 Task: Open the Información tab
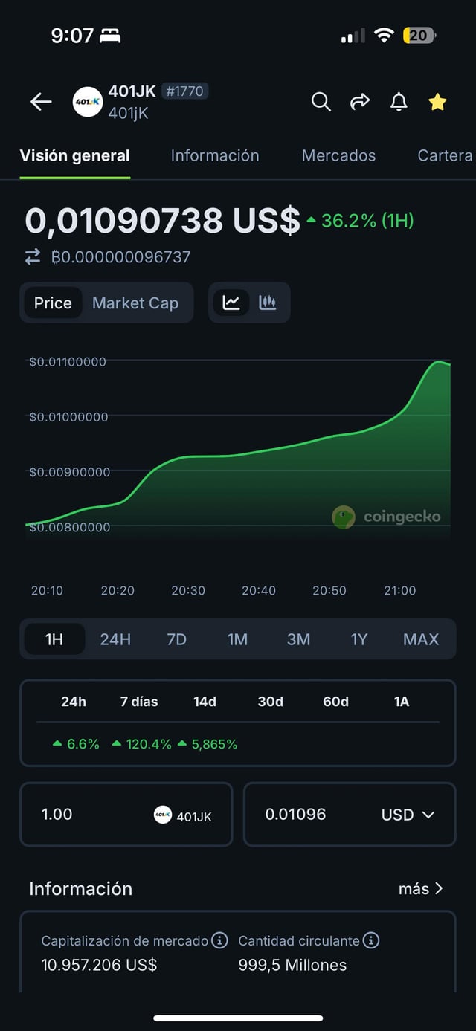pos(215,155)
